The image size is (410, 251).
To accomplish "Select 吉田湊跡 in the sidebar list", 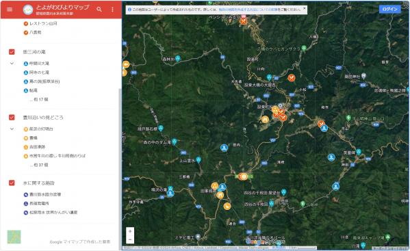I will [37, 147].
